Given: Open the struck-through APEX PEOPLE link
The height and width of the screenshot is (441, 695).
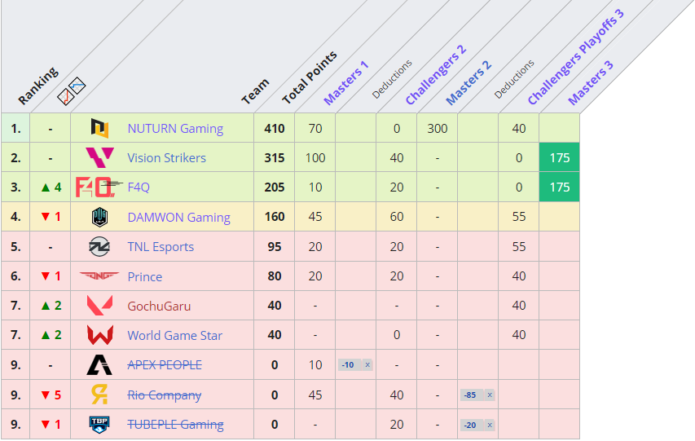Looking at the screenshot, I should point(165,364).
